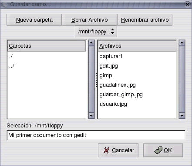Click the Archivos scrollbar down arrow

pos(182,116)
